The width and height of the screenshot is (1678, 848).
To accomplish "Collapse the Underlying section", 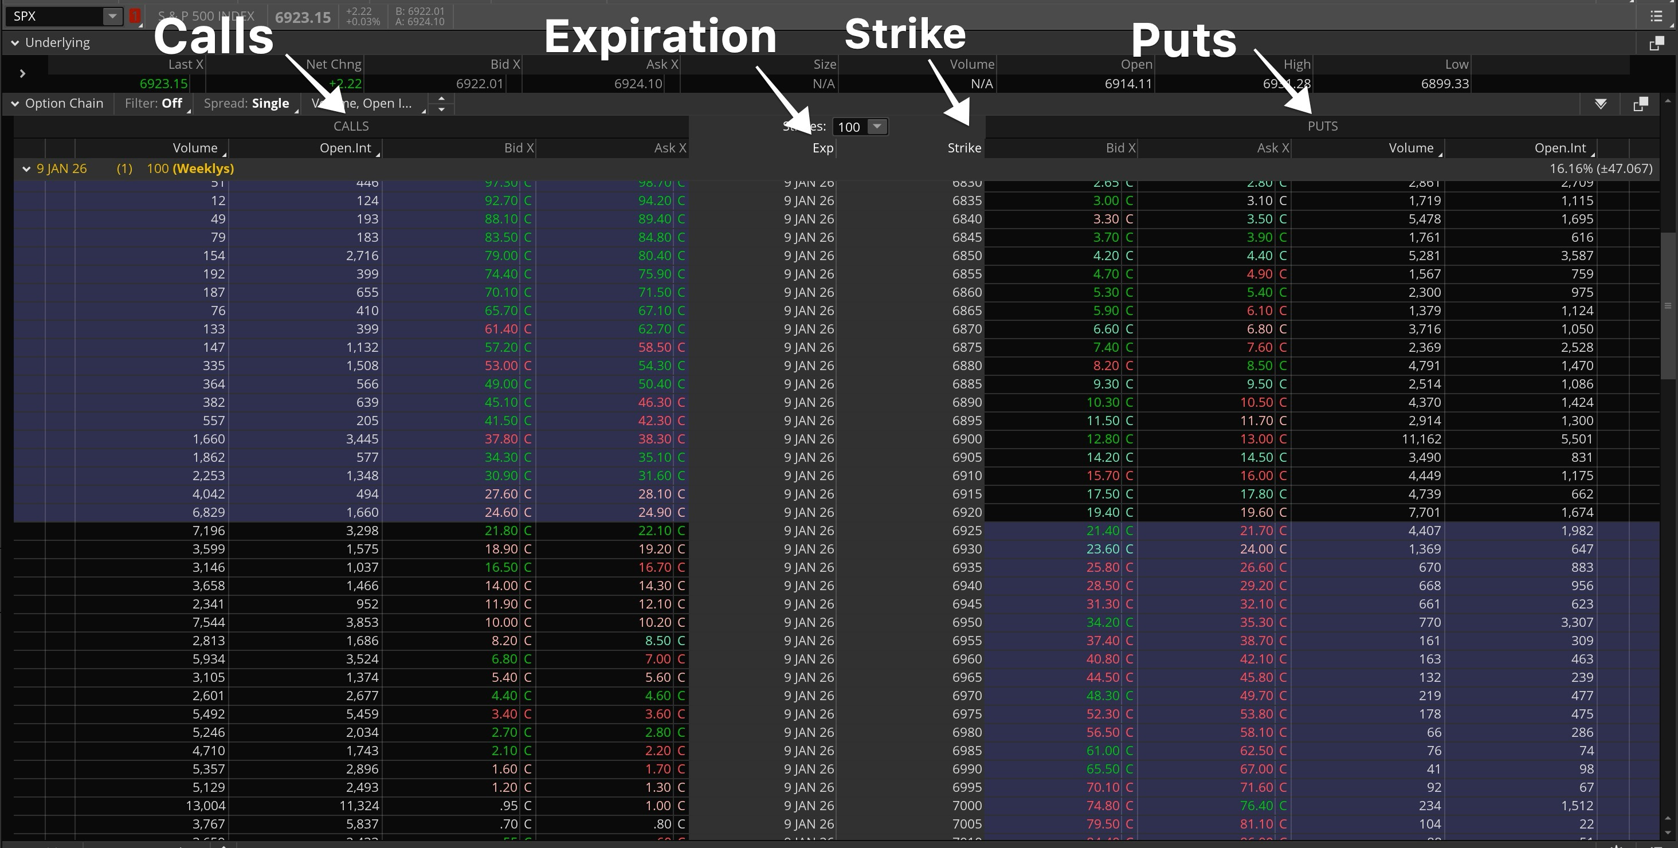I will [x=14, y=43].
